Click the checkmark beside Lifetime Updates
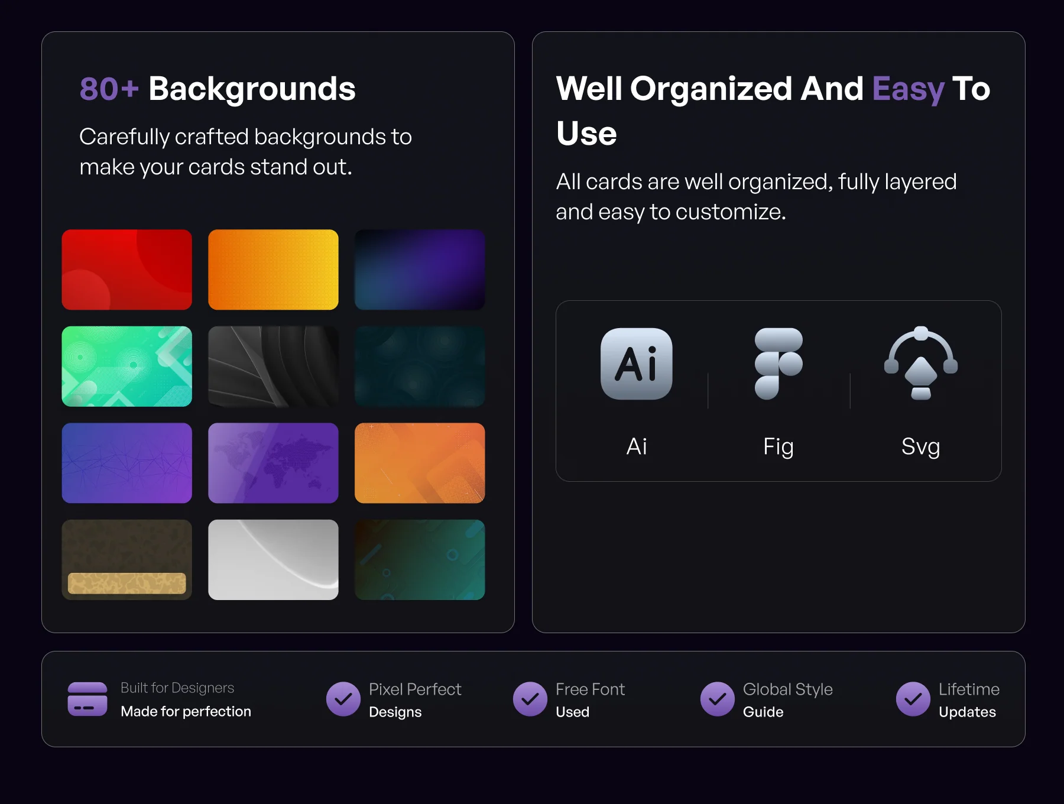This screenshot has height=804, width=1064. pos(913,699)
